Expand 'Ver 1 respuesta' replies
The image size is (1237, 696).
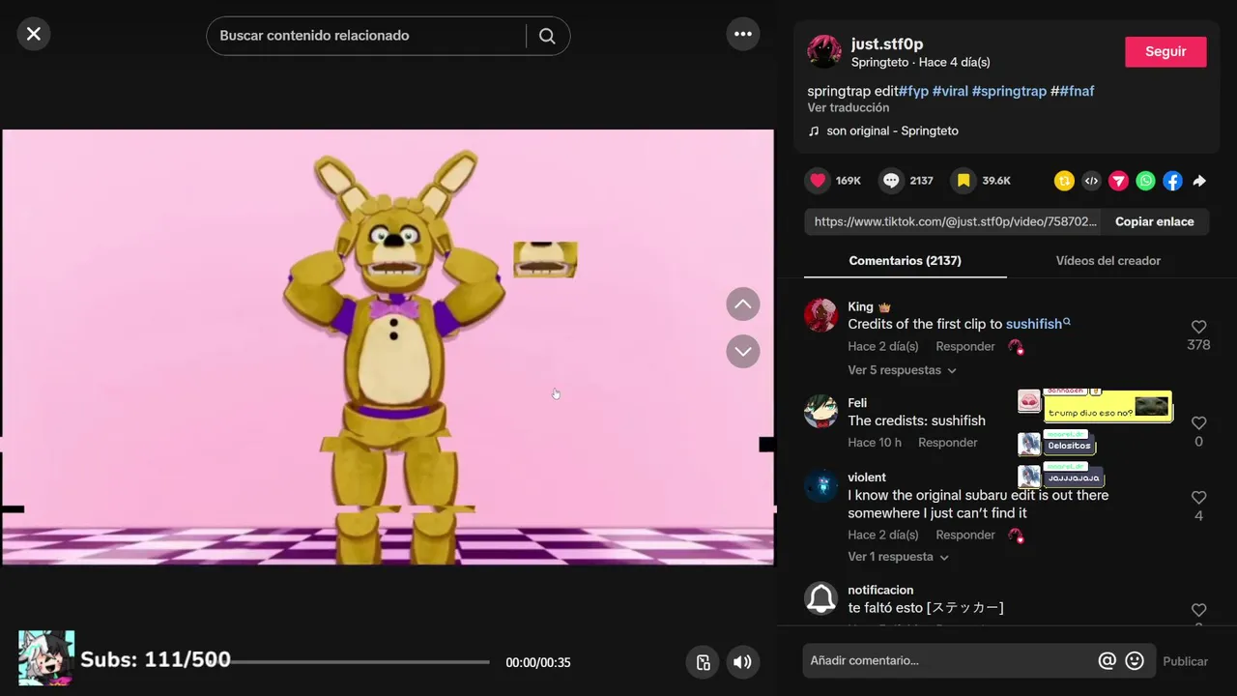coord(898,557)
